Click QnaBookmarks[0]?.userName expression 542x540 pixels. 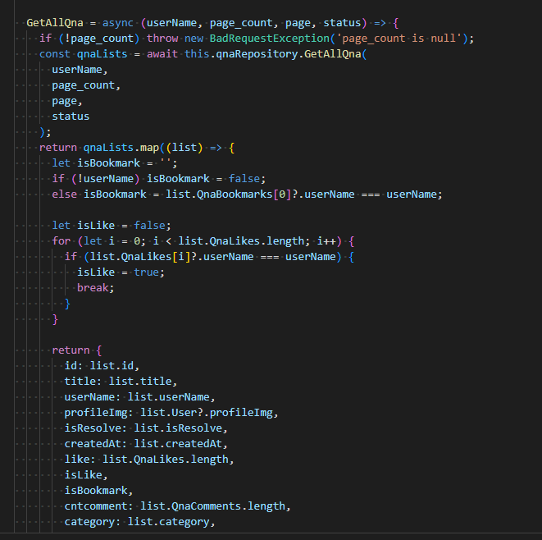tap(276, 194)
